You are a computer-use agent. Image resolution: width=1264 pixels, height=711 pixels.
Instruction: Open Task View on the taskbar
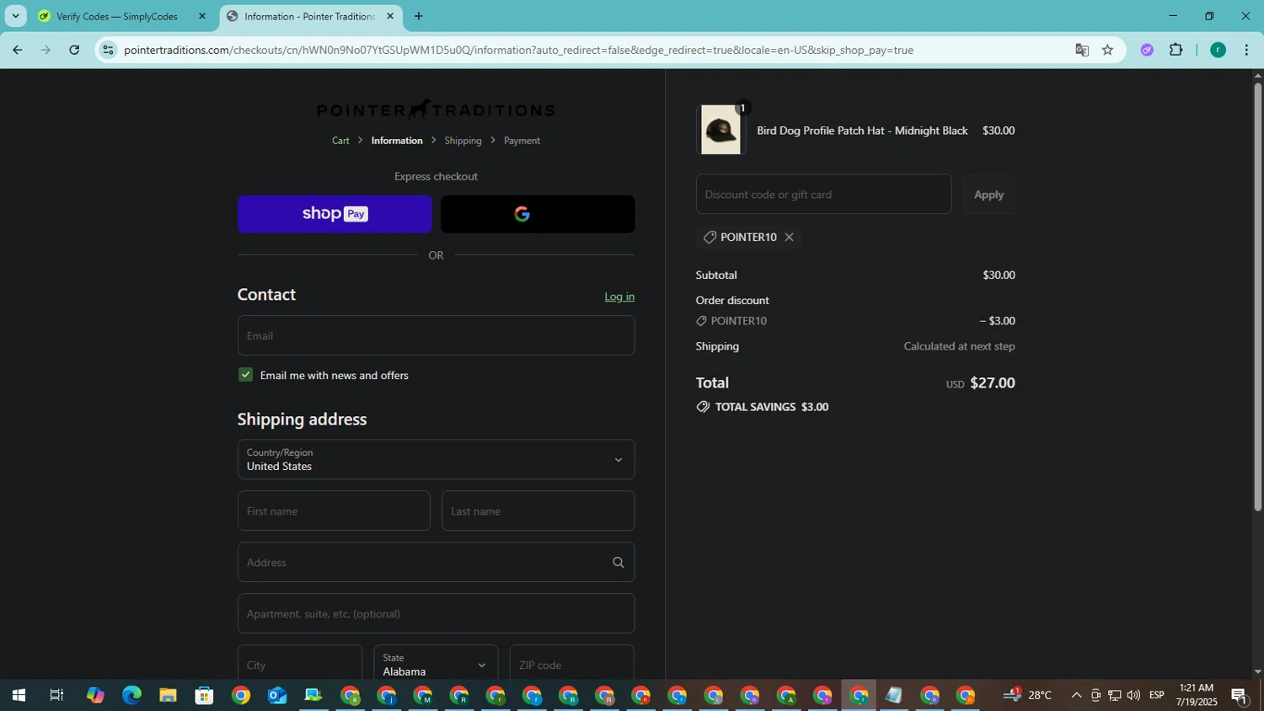(x=56, y=696)
